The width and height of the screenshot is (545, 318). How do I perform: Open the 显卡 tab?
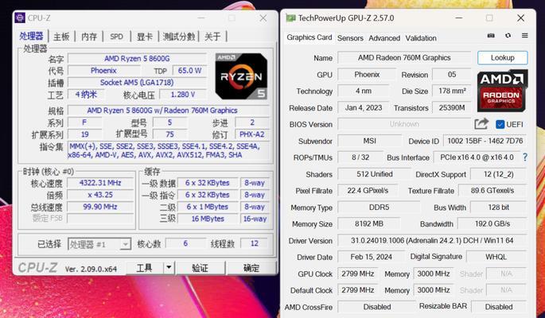pos(145,37)
